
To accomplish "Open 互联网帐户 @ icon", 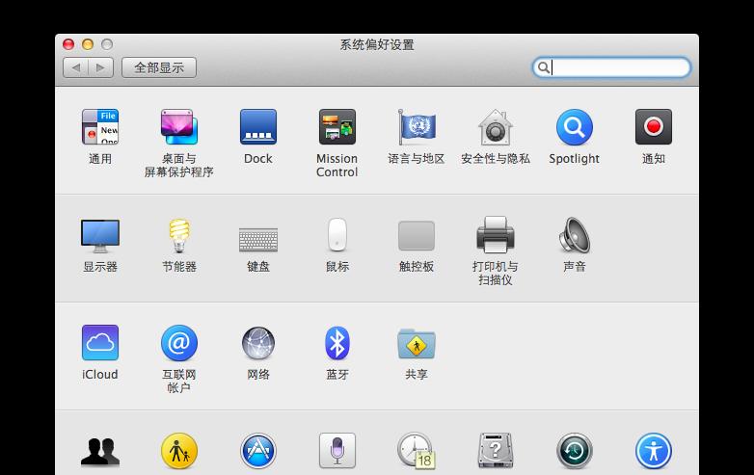I will pyautogui.click(x=179, y=342).
